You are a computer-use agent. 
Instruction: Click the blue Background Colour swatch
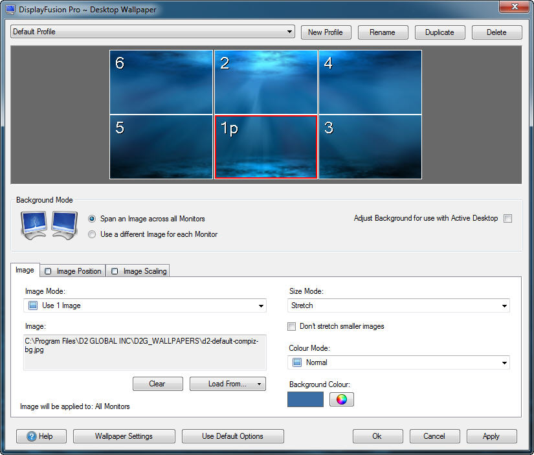[x=305, y=399]
